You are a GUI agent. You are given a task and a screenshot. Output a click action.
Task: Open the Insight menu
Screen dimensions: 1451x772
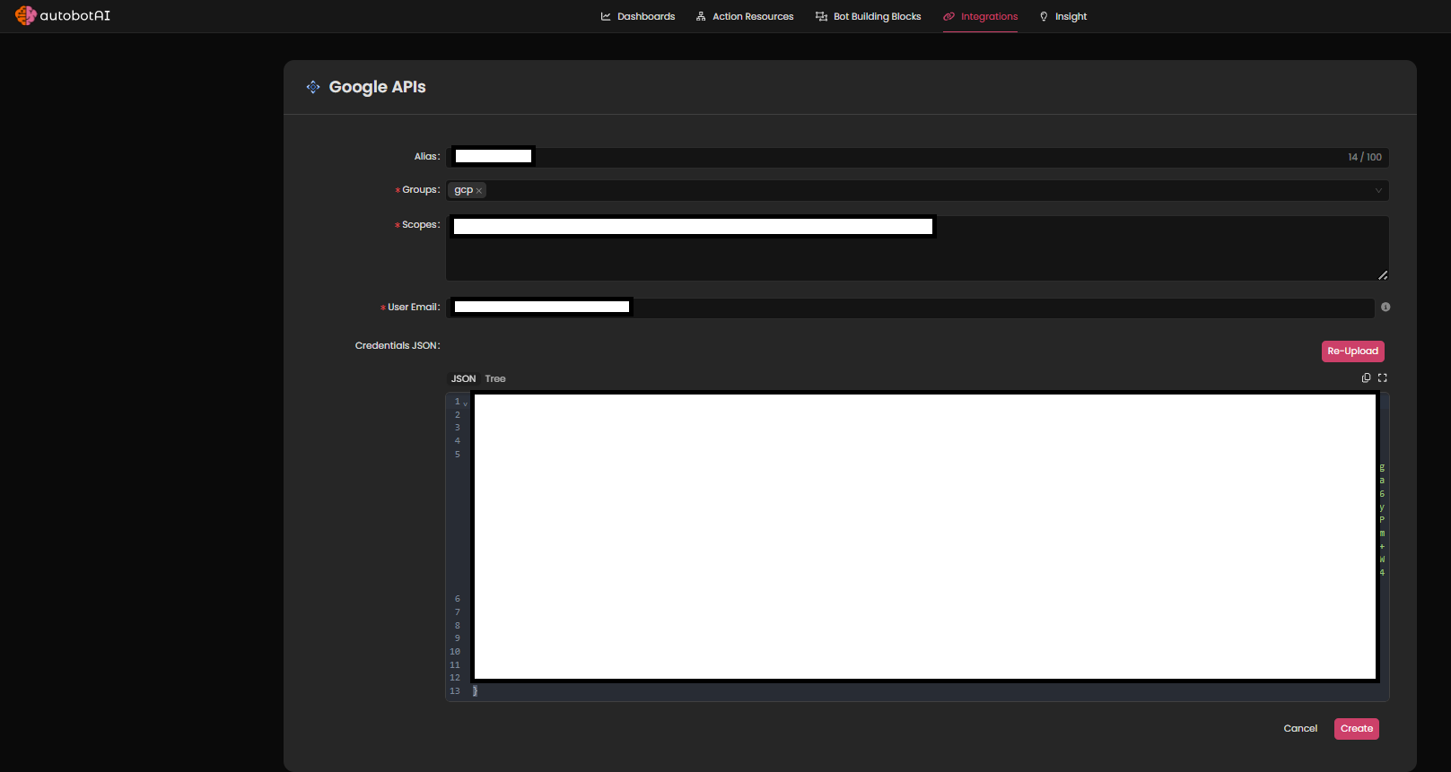(x=1062, y=16)
